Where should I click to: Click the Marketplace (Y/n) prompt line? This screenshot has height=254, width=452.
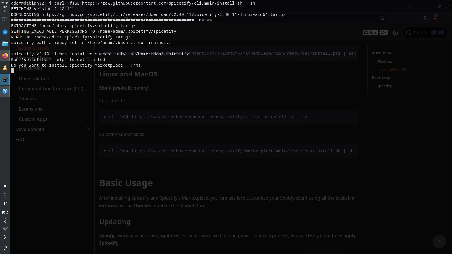click(76, 65)
